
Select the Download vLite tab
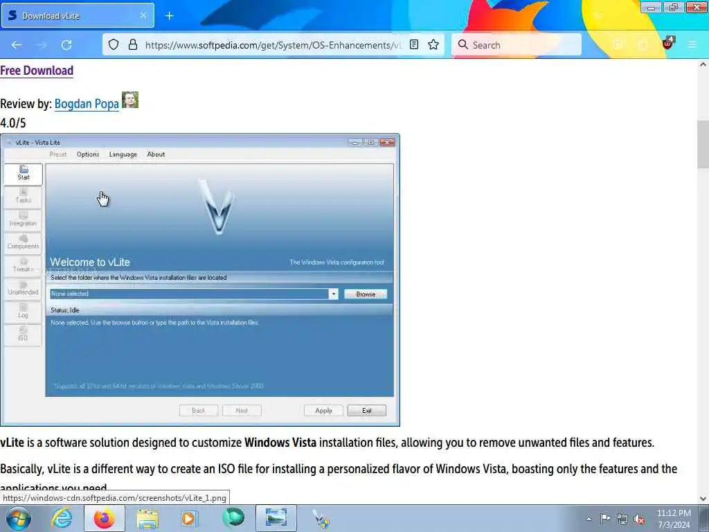[x=78, y=15]
